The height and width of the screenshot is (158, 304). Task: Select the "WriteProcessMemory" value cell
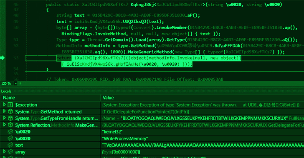click(x=202, y=138)
